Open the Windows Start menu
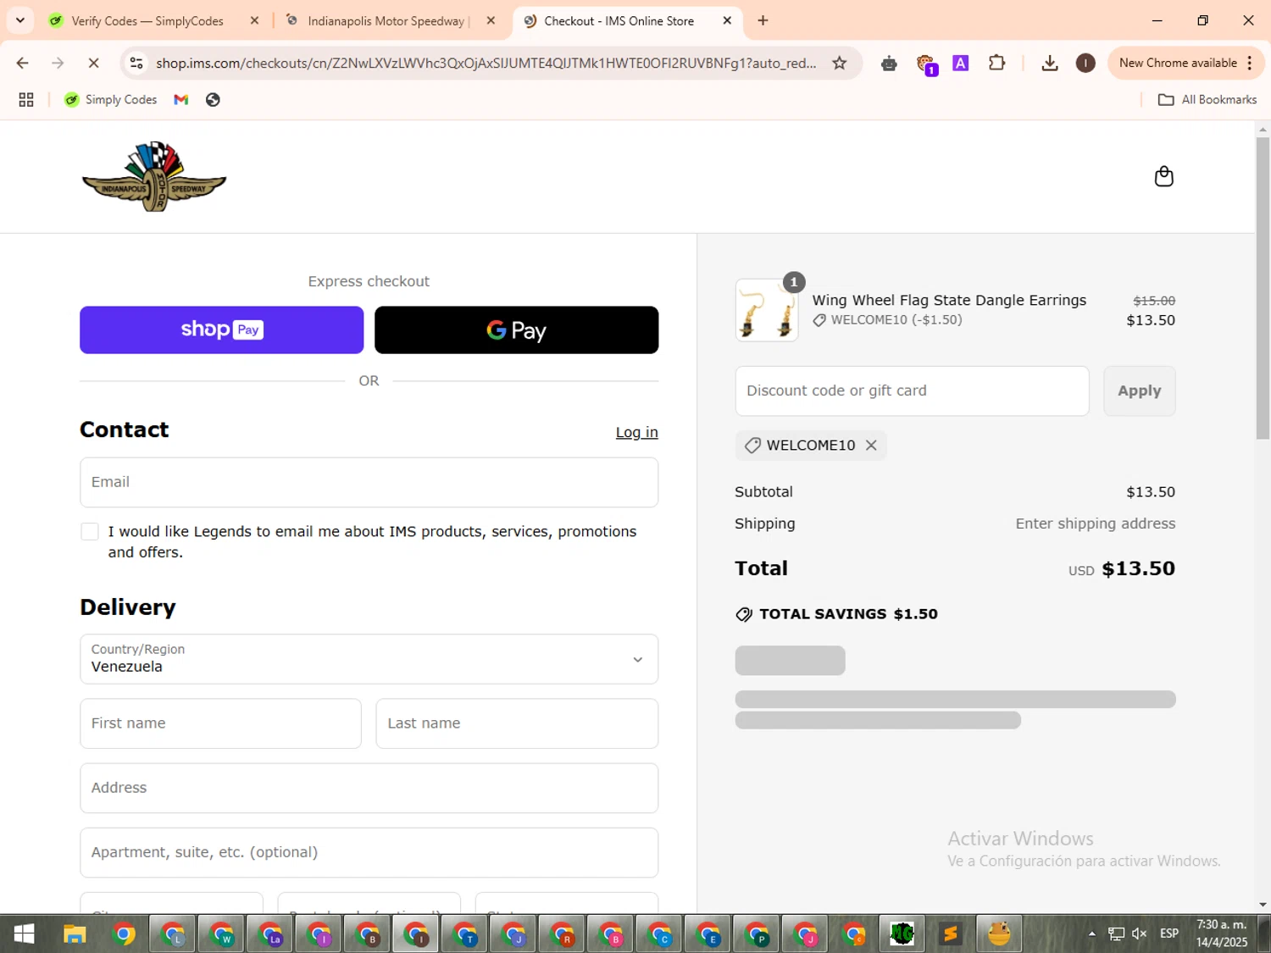Screen dimensions: 1271x953 [24, 934]
